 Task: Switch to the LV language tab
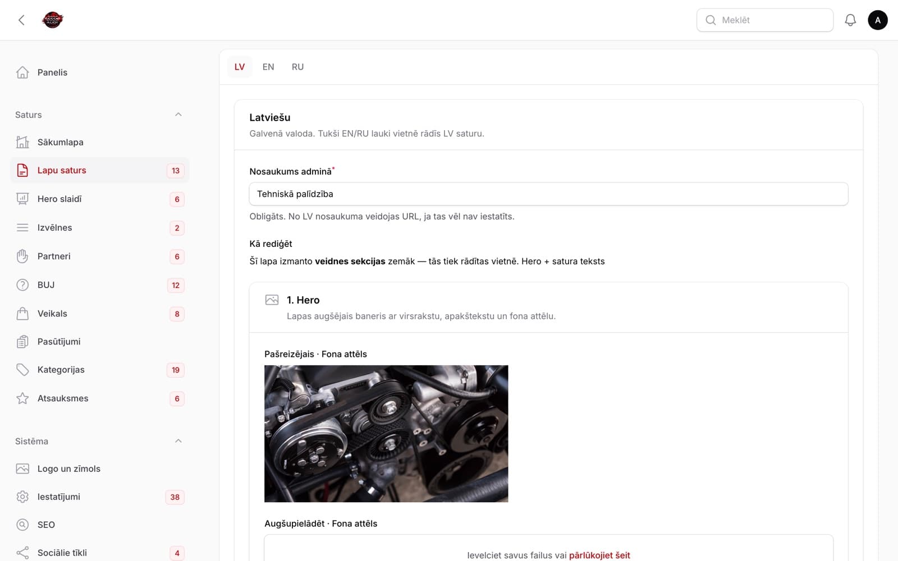[x=240, y=67]
